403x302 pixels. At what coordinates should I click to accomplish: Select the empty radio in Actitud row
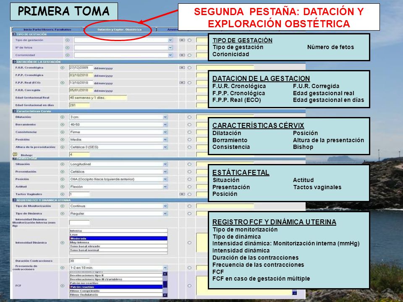(x=189, y=187)
